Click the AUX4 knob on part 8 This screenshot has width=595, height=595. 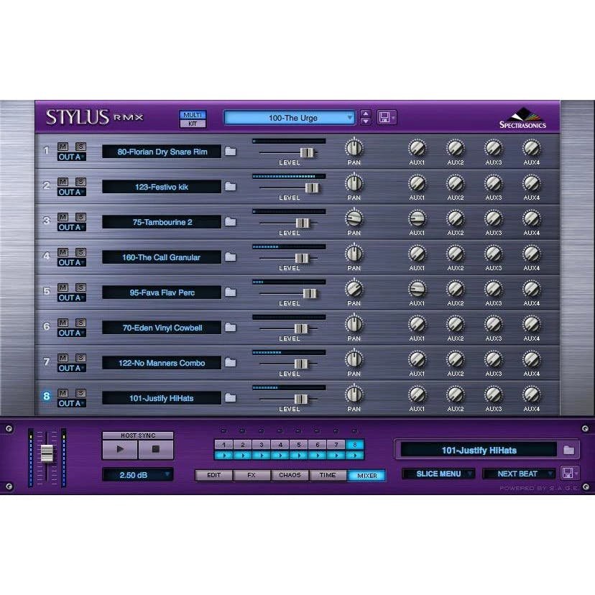tap(532, 395)
